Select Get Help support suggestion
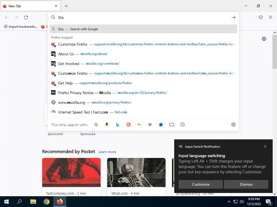 click(x=143, y=83)
